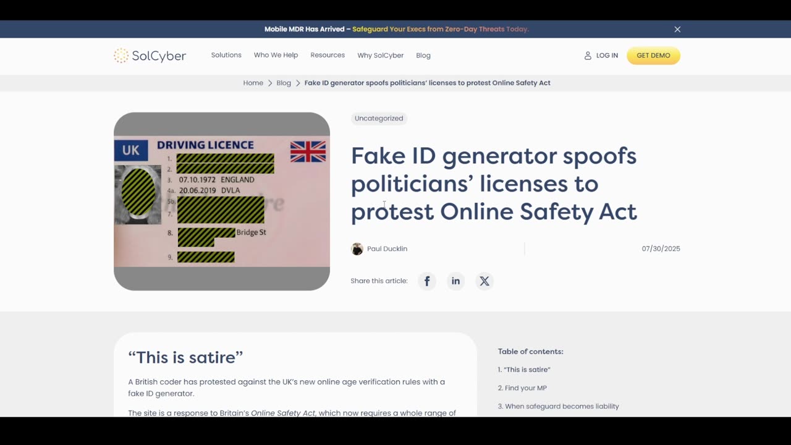Share the article on Facebook
This screenshot has width=791, height=445.
click(x=427, y=281)
